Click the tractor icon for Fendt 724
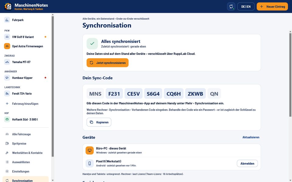 pyautogui.click(x=7, y=94)
